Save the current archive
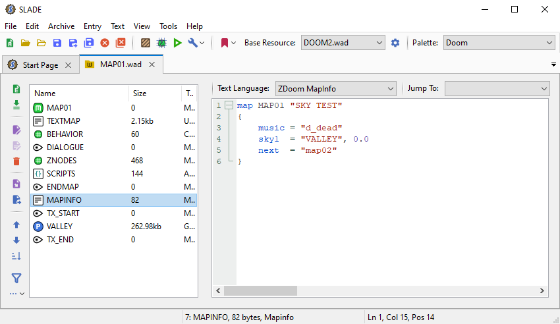 [57, 43]
